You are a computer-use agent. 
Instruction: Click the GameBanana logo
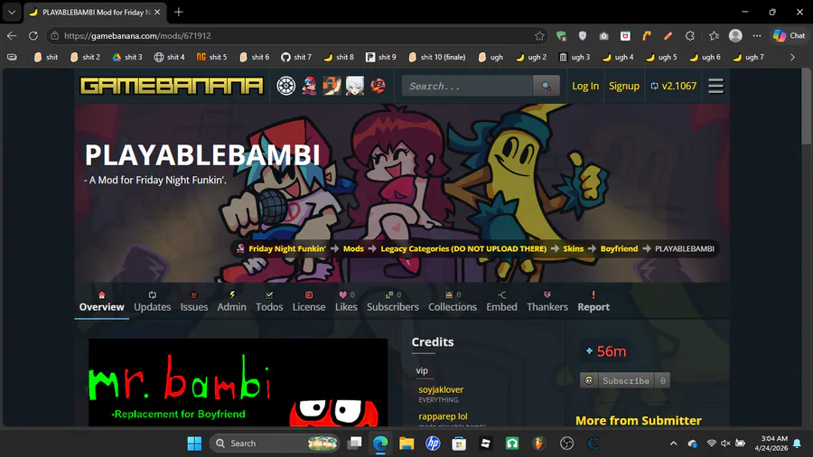point(172,86)
